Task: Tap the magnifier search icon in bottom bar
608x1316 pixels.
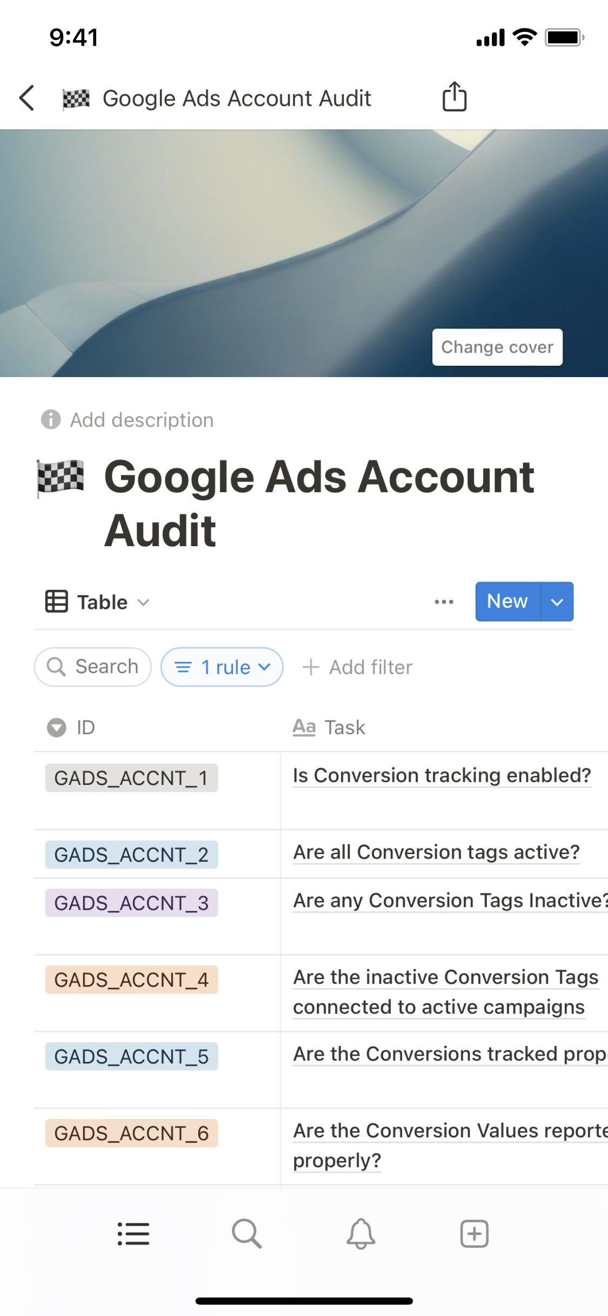Action: pos(247,1234)
